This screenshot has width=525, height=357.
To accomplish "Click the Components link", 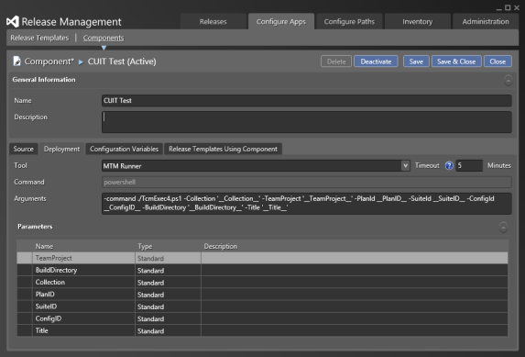I will pyautogui.click(x=104, y=38).
